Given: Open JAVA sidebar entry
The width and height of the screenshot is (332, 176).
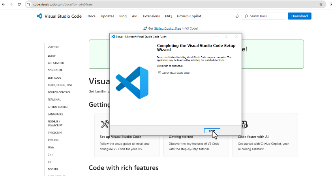Looking at the screenshot, I should tap(51, 148).
